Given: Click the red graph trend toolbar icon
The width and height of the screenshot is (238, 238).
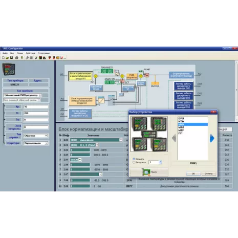Looking at the screenshot, I should tap(62, 58).
